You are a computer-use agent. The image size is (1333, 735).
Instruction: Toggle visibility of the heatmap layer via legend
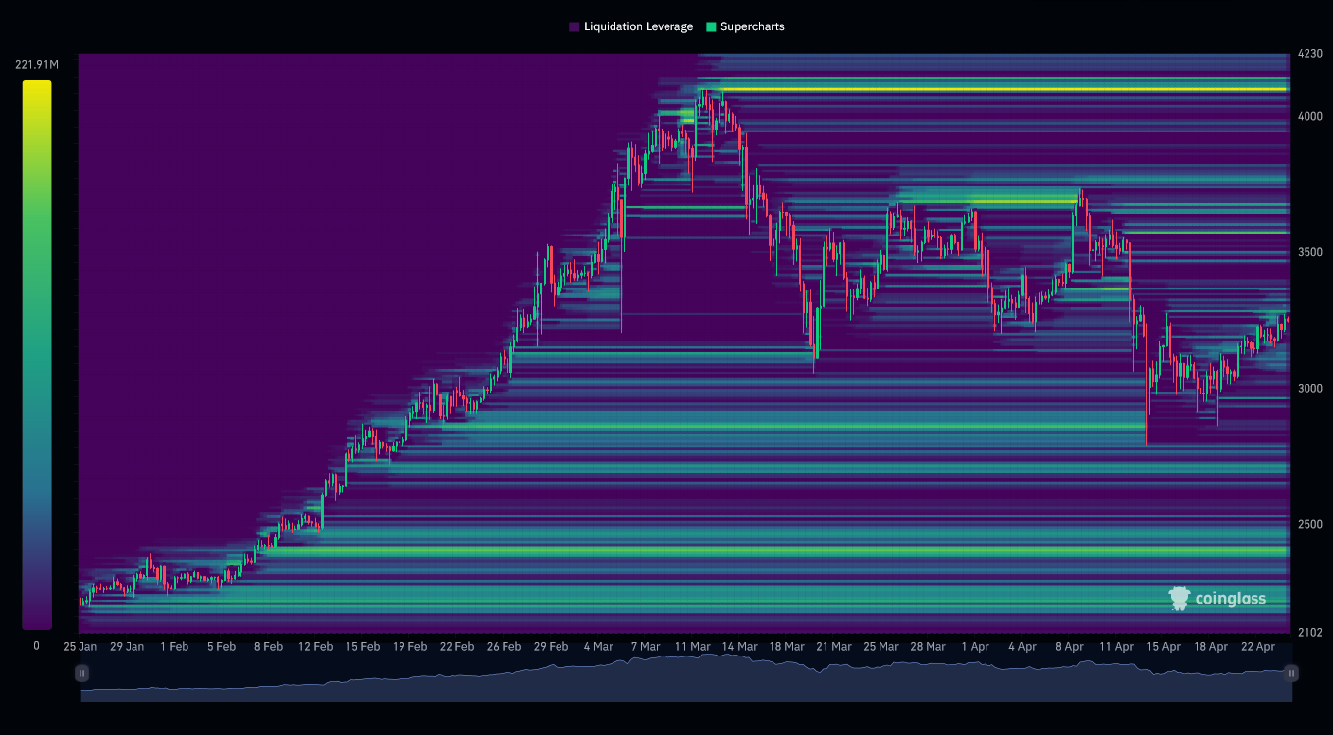click(630, 26)
